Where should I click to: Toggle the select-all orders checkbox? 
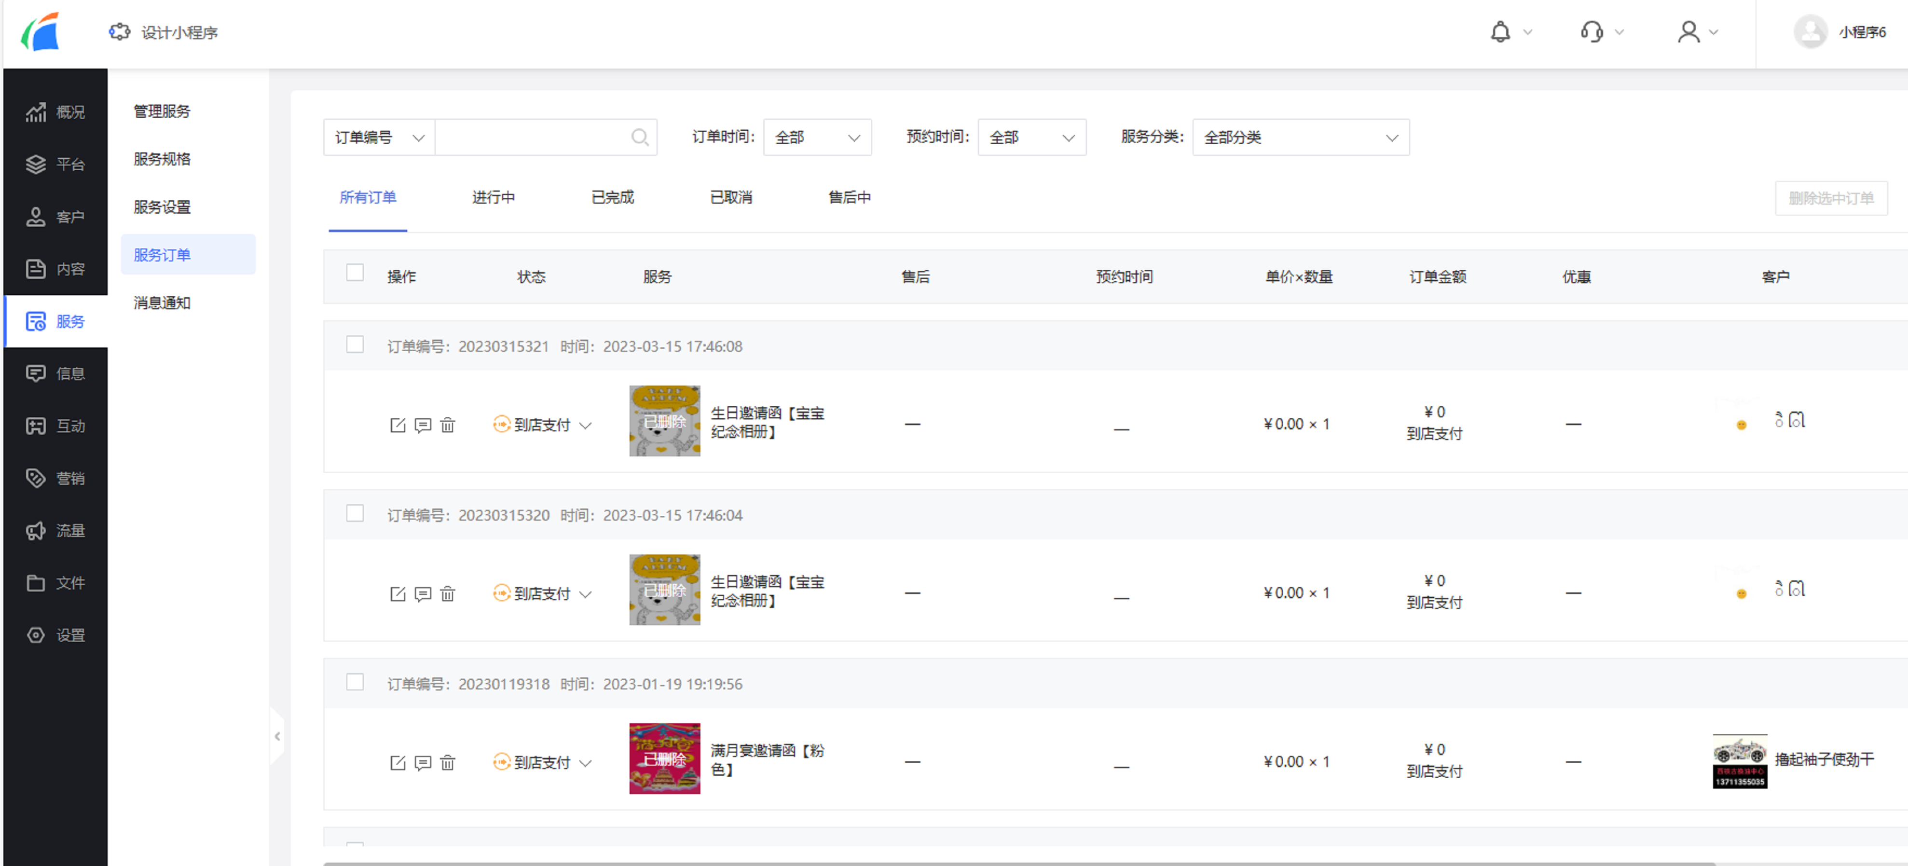coord(355,273)
